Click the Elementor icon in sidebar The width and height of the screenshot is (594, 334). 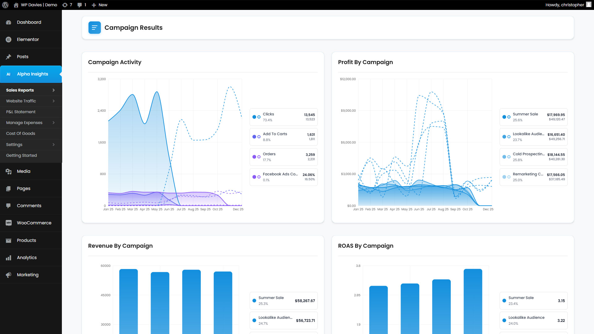[x=9, y=40]
